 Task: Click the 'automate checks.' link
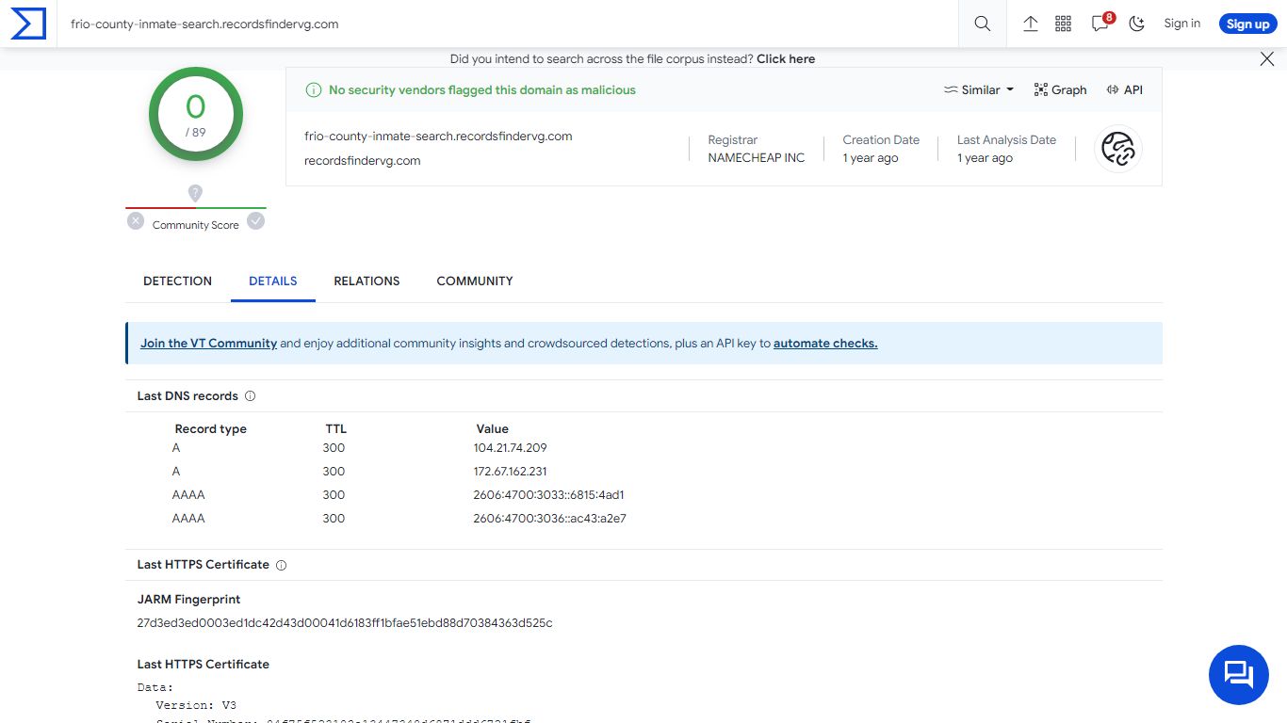click(x=825, y=344)
